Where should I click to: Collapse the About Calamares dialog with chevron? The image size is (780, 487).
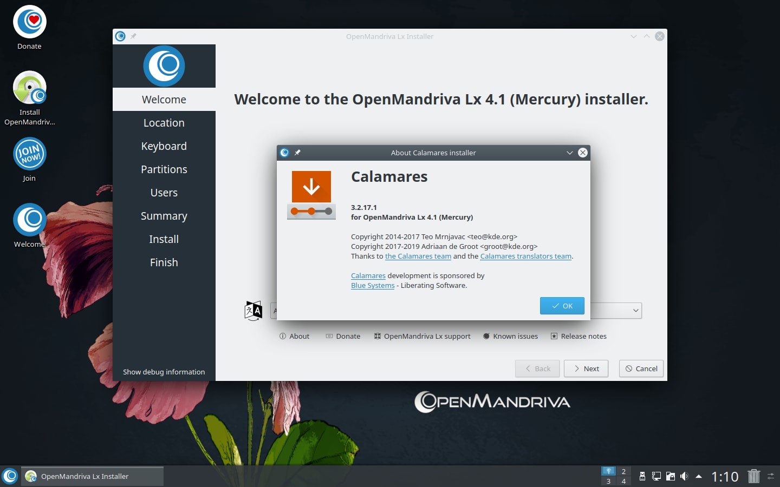pyautogui.click(x=569, y=153)
